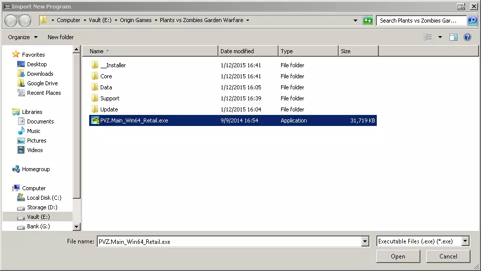Screen dimensions: 481x271
Task: Select the Bank (G:) drive icon
Action: click(21, 227)
